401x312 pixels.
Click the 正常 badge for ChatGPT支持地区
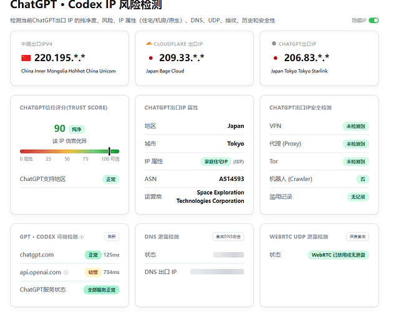[111, 180]
